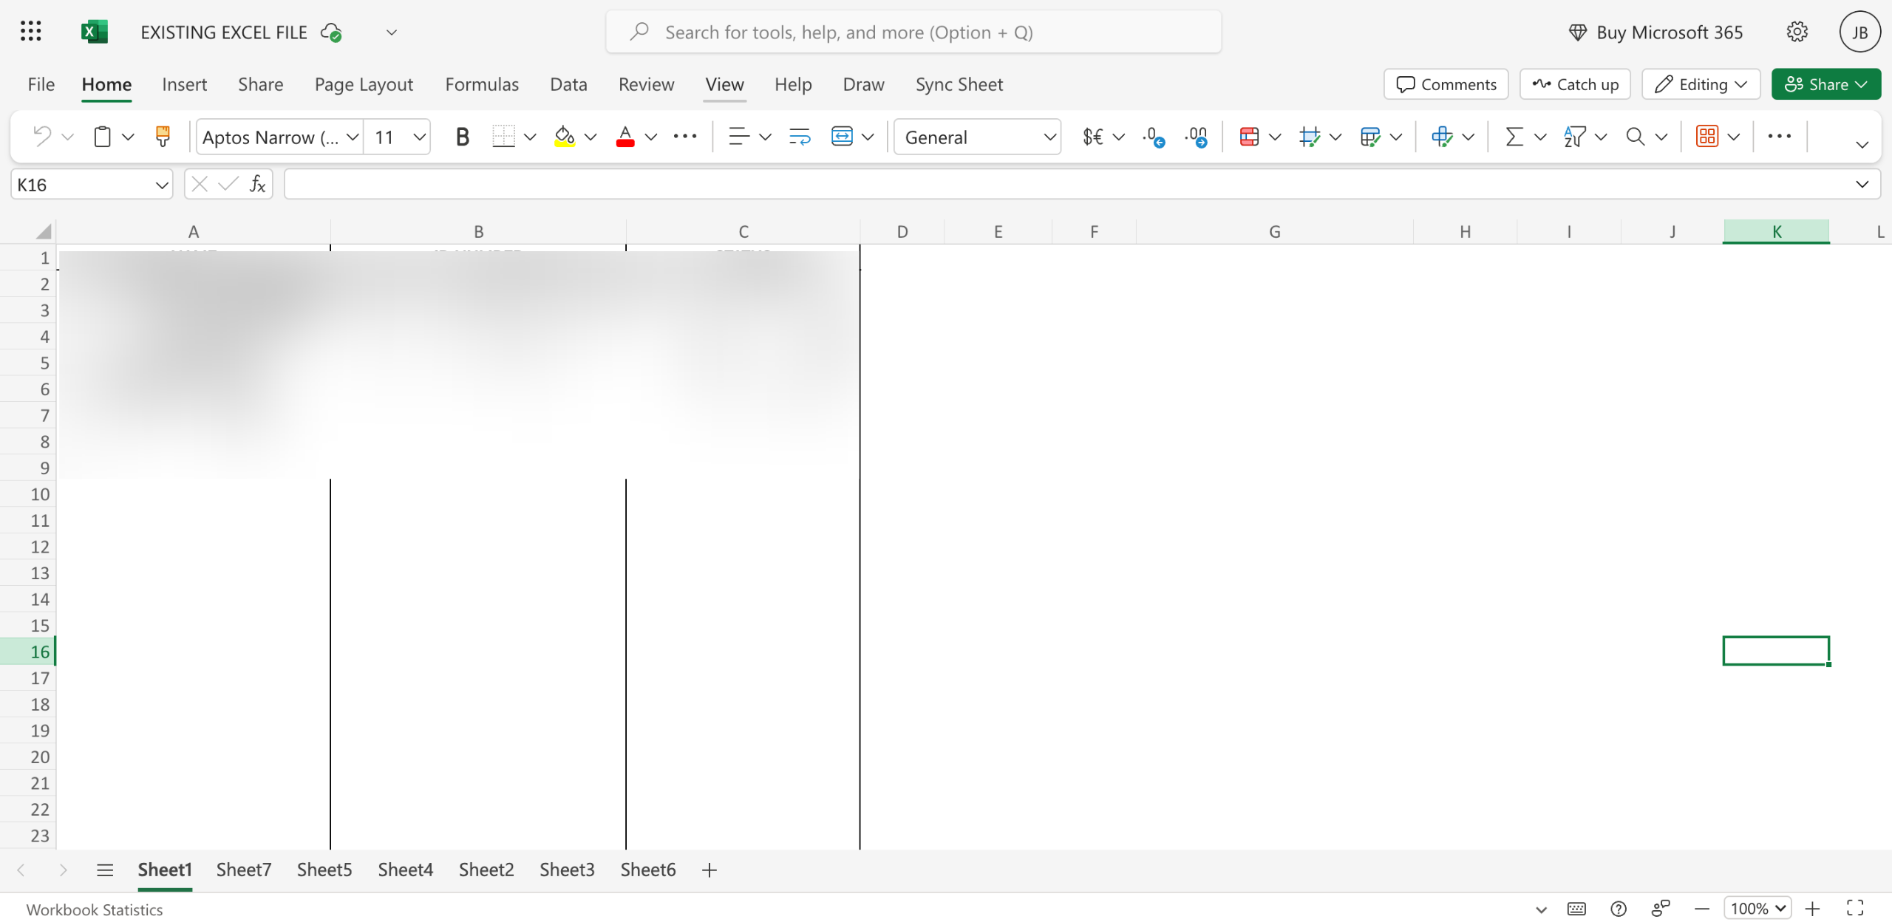1892x922 pixels.
Task: Click the AutoSum sigma icon
Action: (1514, 137)
